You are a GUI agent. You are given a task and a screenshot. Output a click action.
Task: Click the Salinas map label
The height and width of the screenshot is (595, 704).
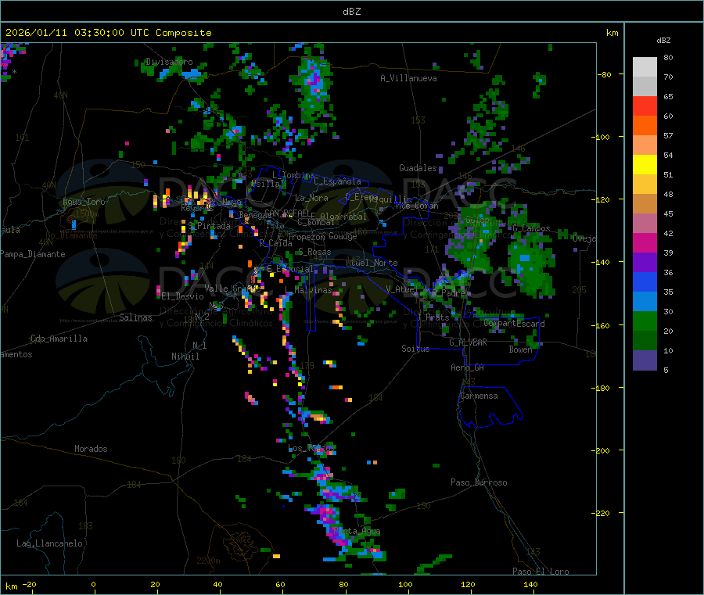click(135, 317)
